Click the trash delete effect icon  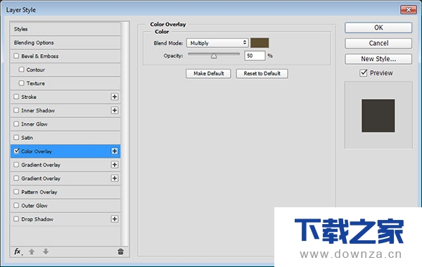click(120, 252)
